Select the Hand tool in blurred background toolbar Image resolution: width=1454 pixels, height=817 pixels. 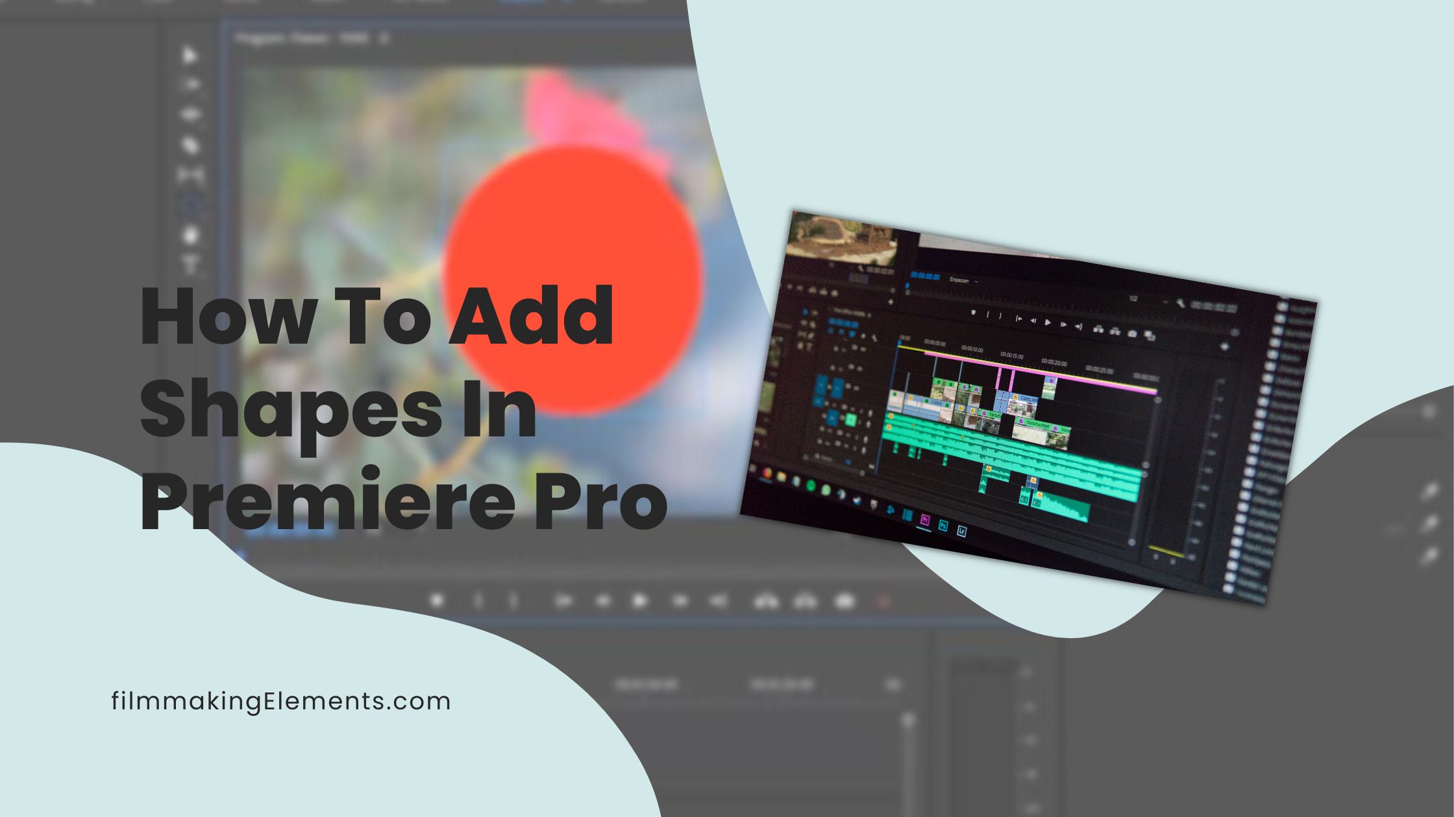[190, 235]
